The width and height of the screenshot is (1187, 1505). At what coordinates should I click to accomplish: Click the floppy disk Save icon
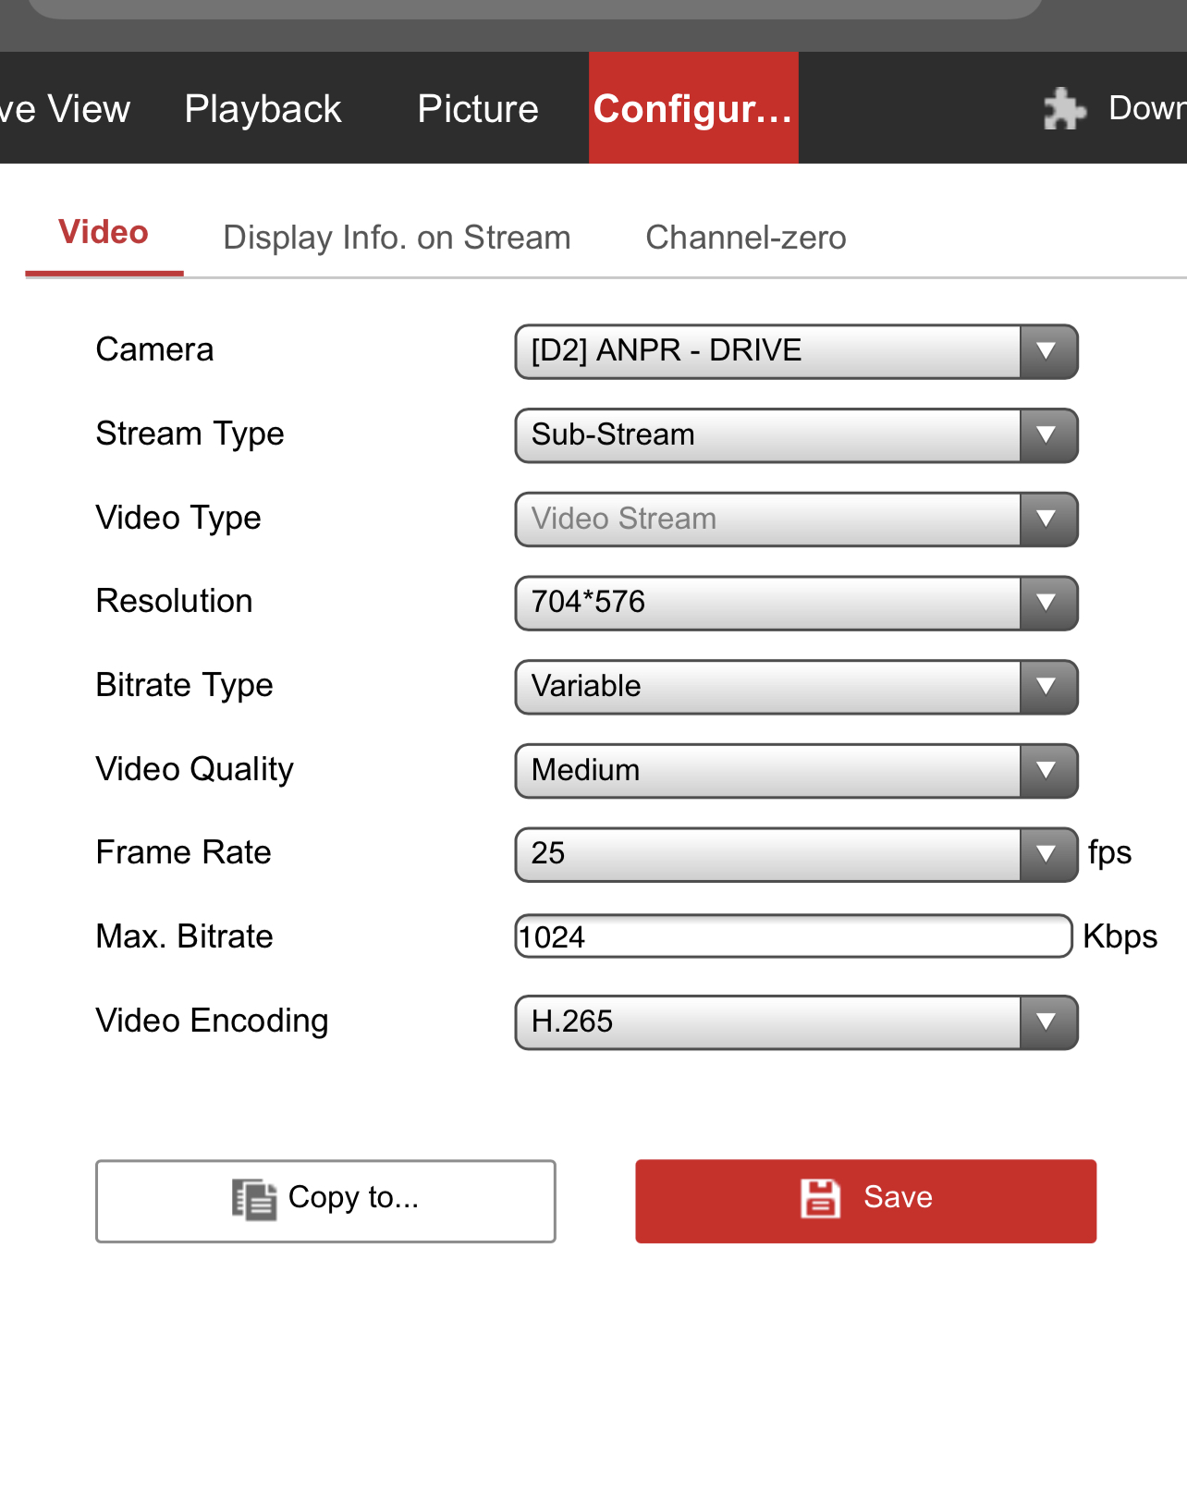pyautogui.click(x=820, y=1198)
